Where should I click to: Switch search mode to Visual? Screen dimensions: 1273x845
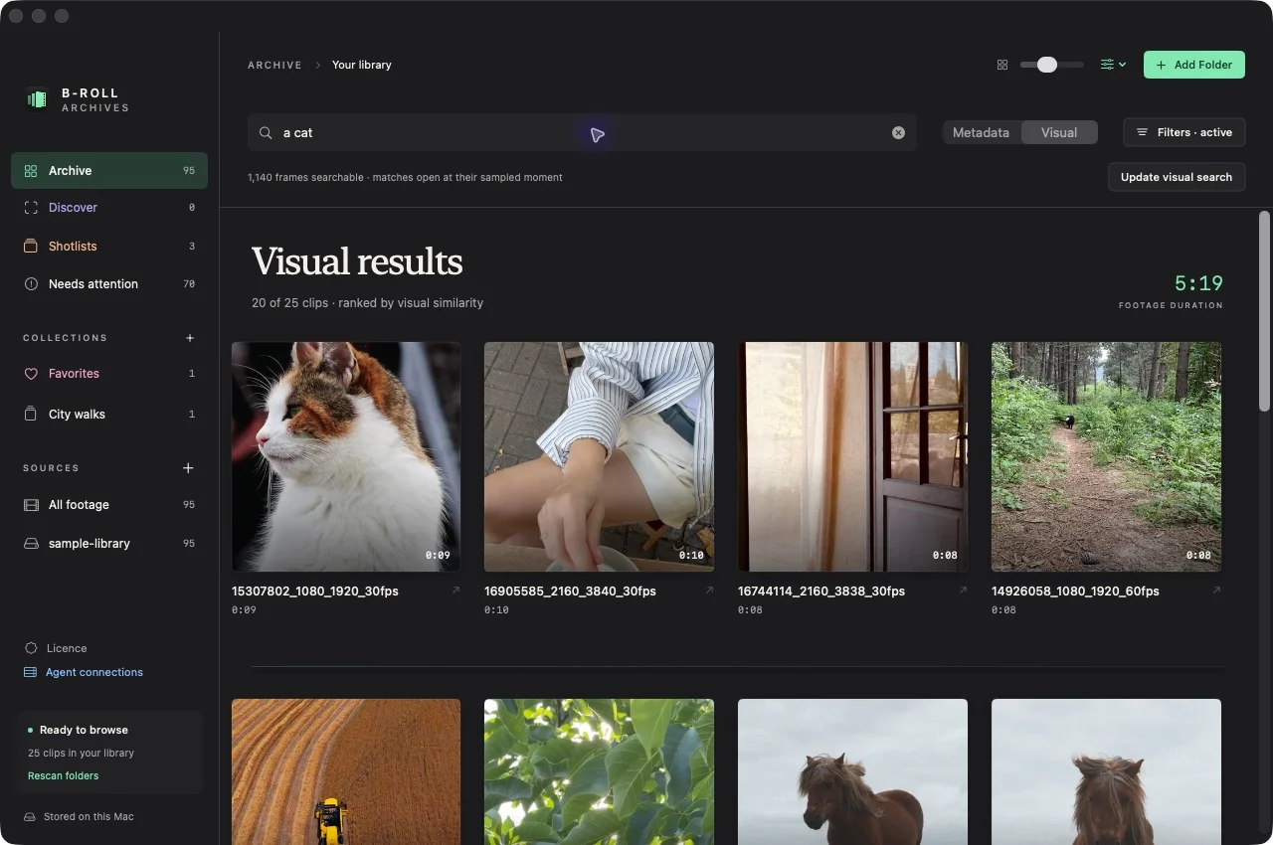click(1059, 132)
